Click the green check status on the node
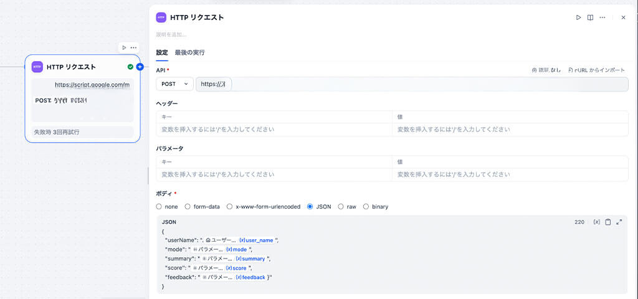The height and width of the screenshot is (299, 638). 130,67
